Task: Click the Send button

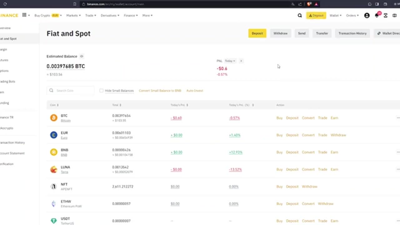Action: [x=302, y=33]
